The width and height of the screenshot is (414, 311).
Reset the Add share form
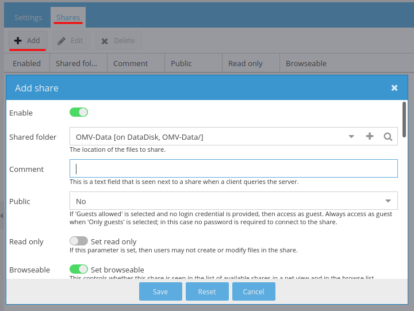tap(207, 291)
